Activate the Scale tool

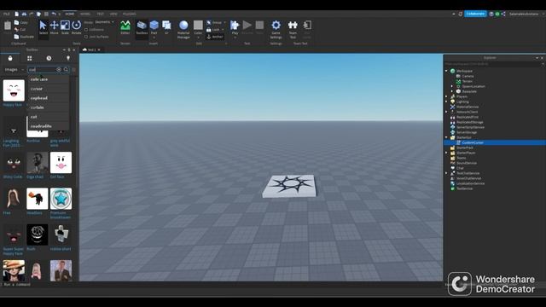click(65, 27)
